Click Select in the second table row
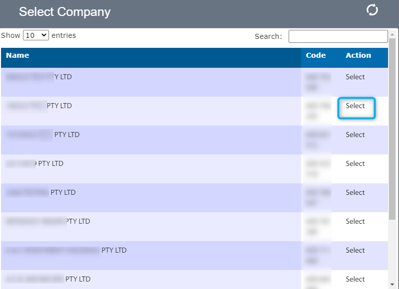399x289 pixels. click(355, 106)
